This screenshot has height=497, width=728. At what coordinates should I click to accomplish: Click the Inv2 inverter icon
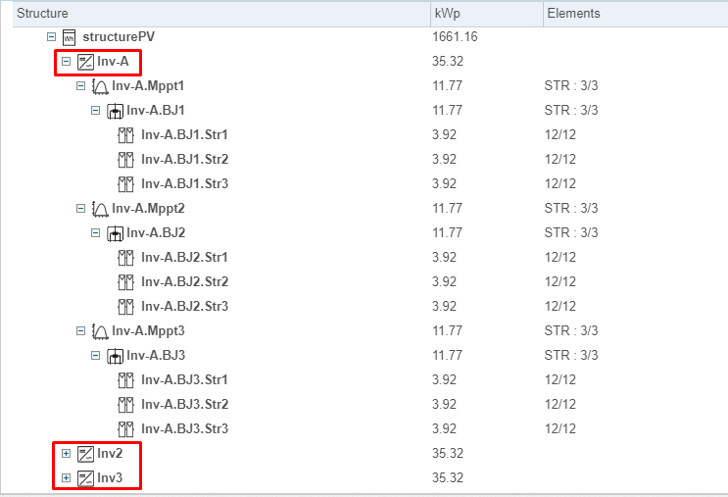pyautogui.click(x=85, y=454)
